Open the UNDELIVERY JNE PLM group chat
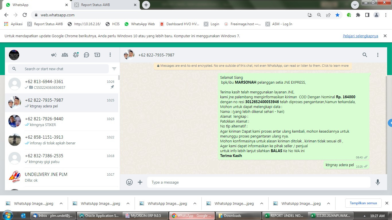 click(62, 177)
